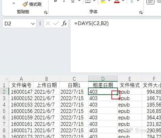Viewport: 161px width, 138px height.
Task: Click the confirm checkmark beside the formula bar
Action: [x=56, y=23]
